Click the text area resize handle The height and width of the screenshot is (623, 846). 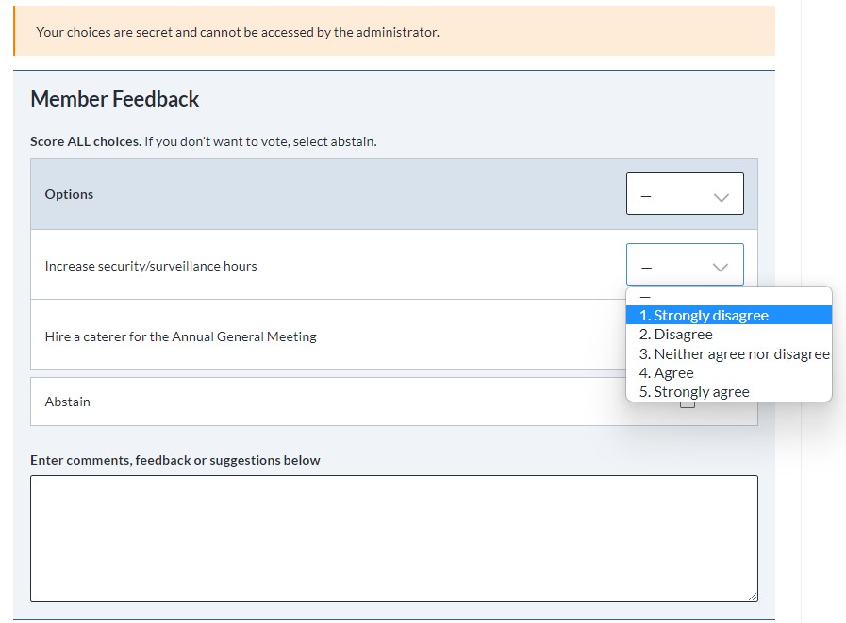[753, 597]
